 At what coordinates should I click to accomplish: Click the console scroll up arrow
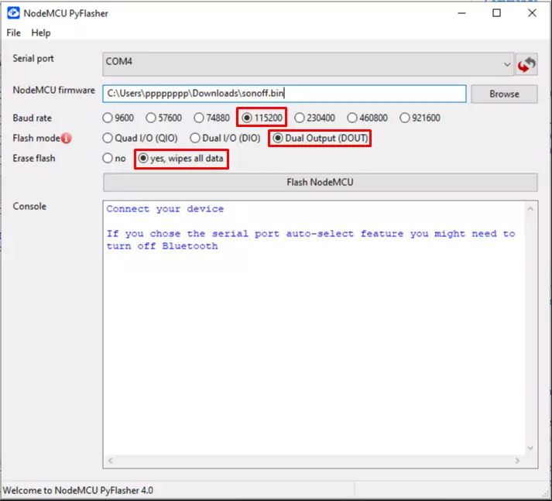[x=530, y=209]
